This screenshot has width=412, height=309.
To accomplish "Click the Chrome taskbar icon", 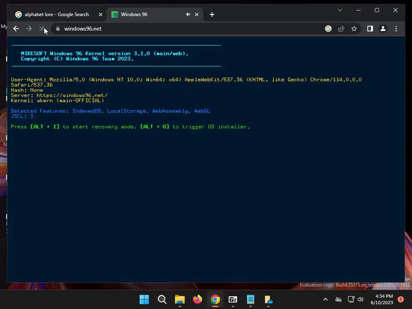I will pos(215,299).
